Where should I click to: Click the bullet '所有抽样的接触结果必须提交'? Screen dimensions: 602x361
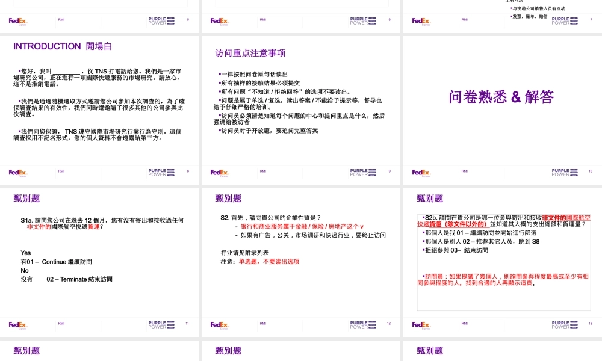point(259,83)
